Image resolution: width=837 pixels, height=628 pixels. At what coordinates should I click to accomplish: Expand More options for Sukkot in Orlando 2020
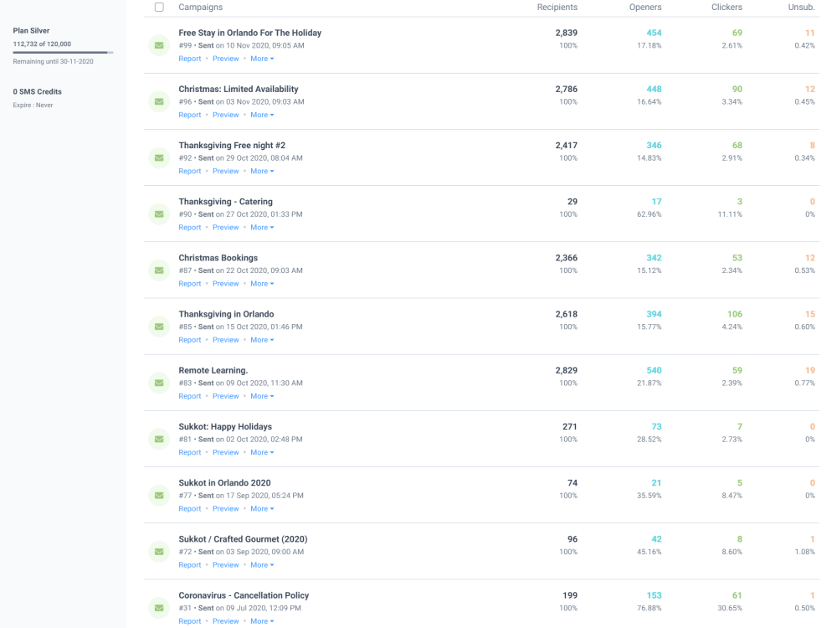coord(262,508)
